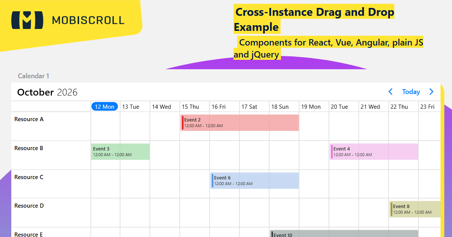This screenshot has width=452, height=237.
Task: Click the Calendar 1 label
Action: 34,76
